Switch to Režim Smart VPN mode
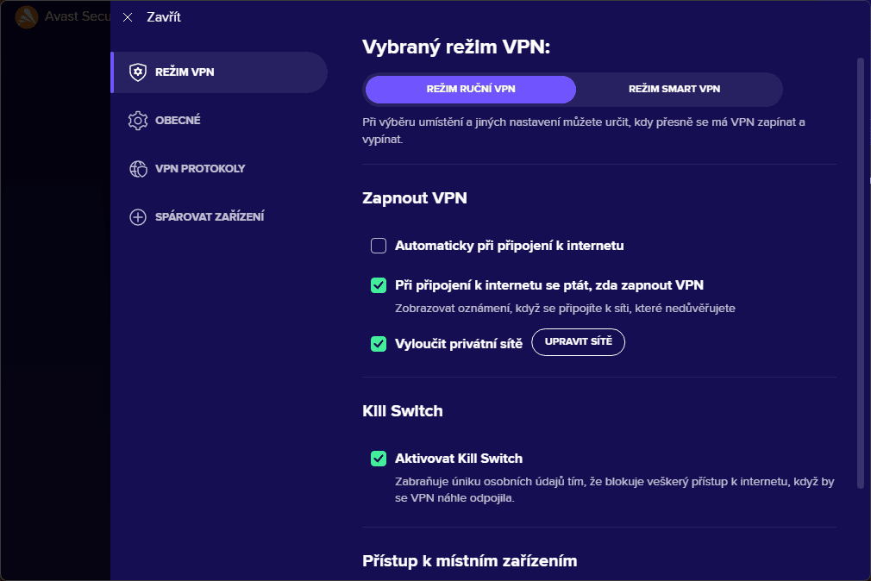This screenshot has height=581, width=871. point(674,90)
